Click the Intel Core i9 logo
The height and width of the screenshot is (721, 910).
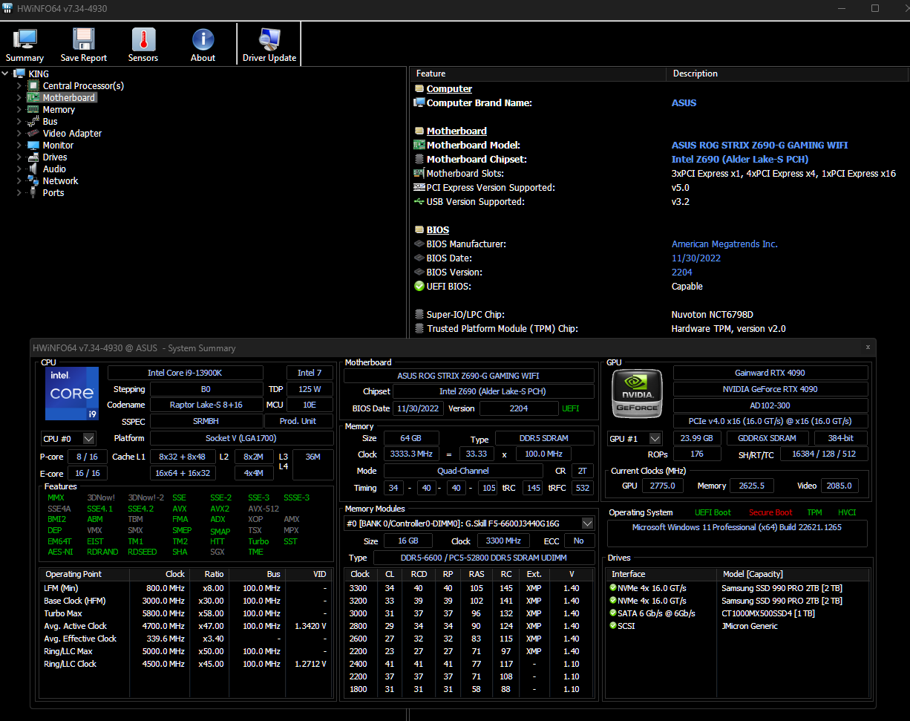click(72, 394)
